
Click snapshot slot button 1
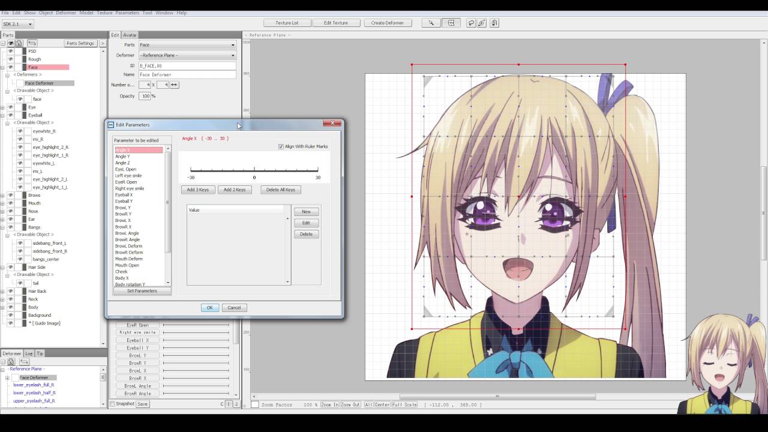tap(228, 404)
